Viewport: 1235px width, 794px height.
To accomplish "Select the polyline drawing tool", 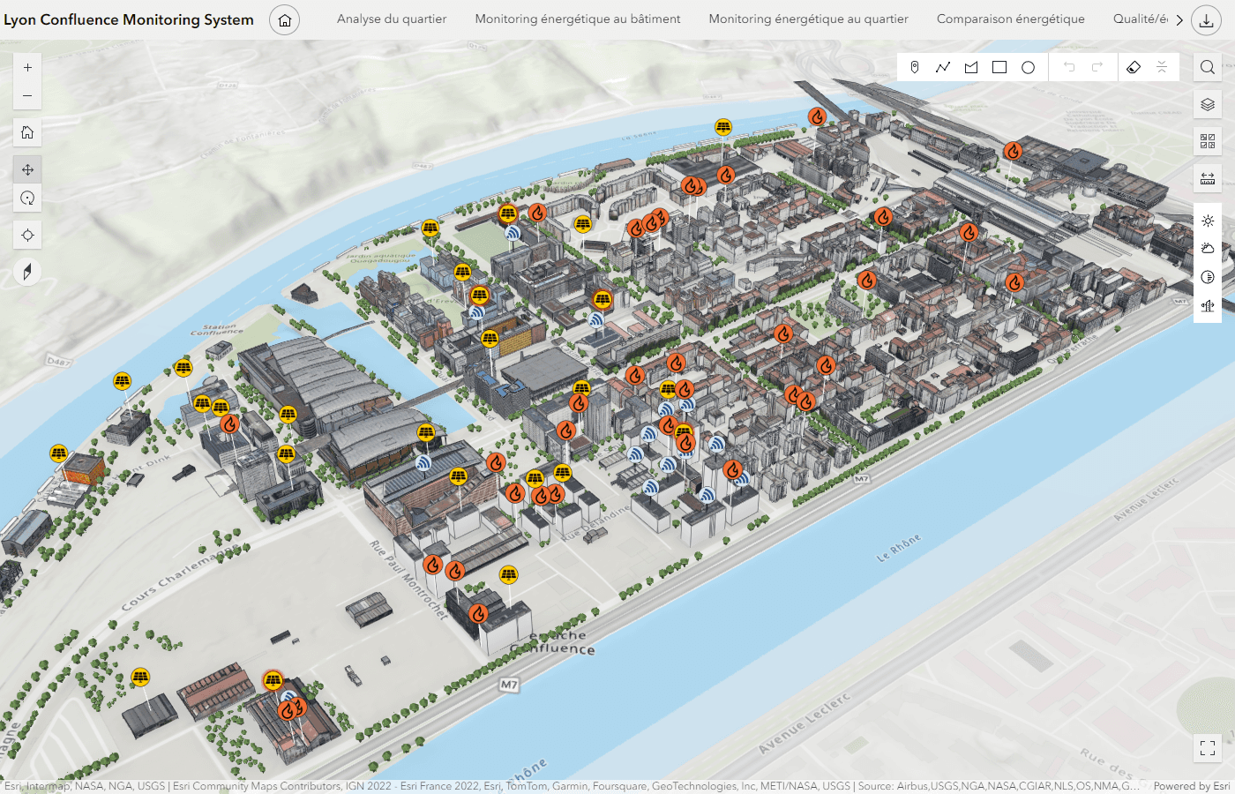I will click(x=943, y=67).
